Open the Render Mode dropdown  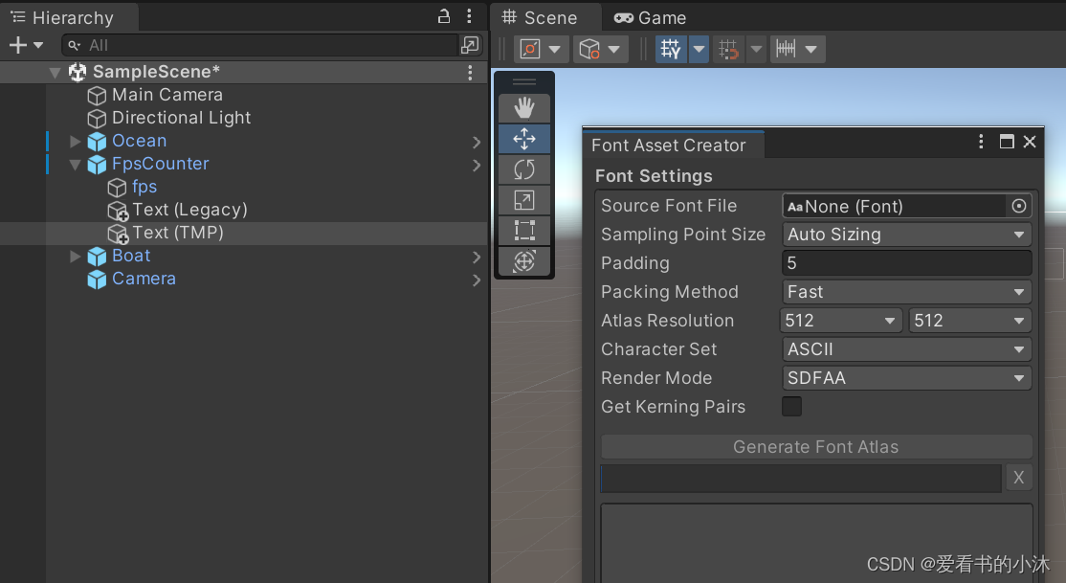point(906,378)
